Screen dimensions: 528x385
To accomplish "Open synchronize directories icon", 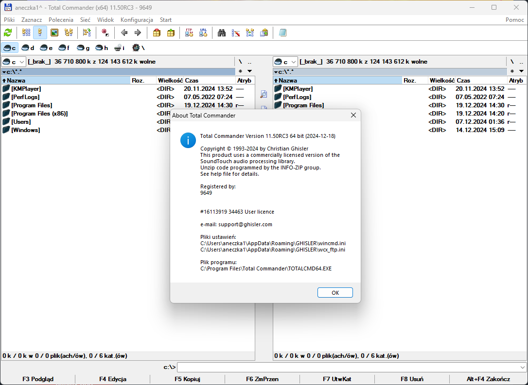I will (x=250, y=33).
